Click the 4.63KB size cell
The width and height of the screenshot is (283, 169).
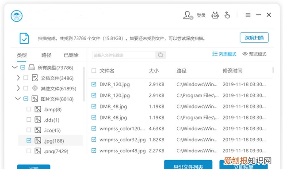(x=157, y=128)
